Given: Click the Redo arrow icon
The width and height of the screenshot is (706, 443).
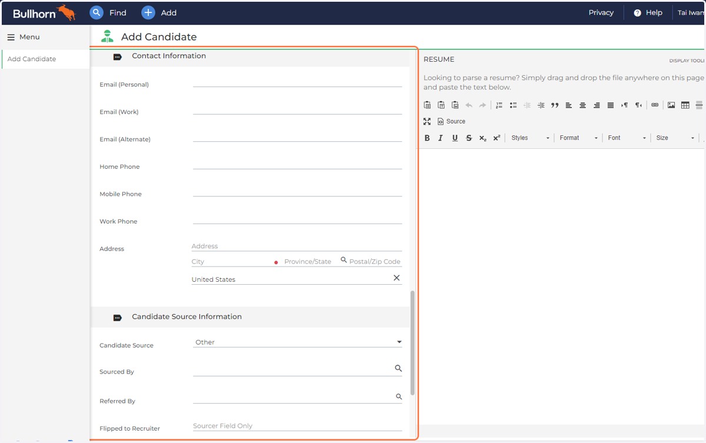Looking at the screenshot, I should coord(482,105).
